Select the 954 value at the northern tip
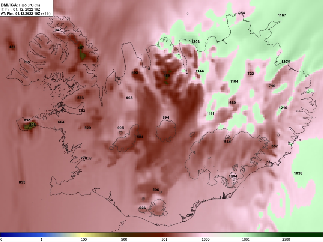 [x=242, y=13]
